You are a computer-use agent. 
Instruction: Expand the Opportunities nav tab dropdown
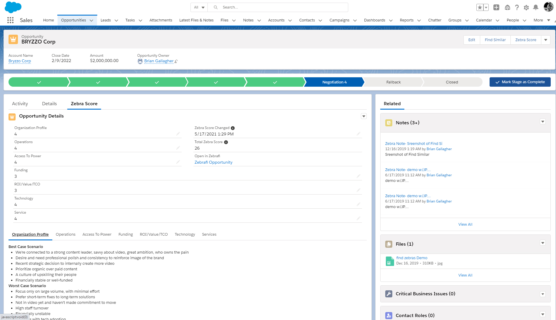[91, 20]
